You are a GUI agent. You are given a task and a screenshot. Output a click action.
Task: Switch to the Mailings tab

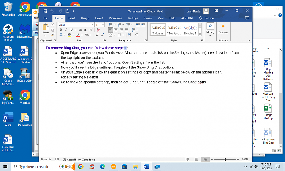pyautogui.click(x=133, y=18)
